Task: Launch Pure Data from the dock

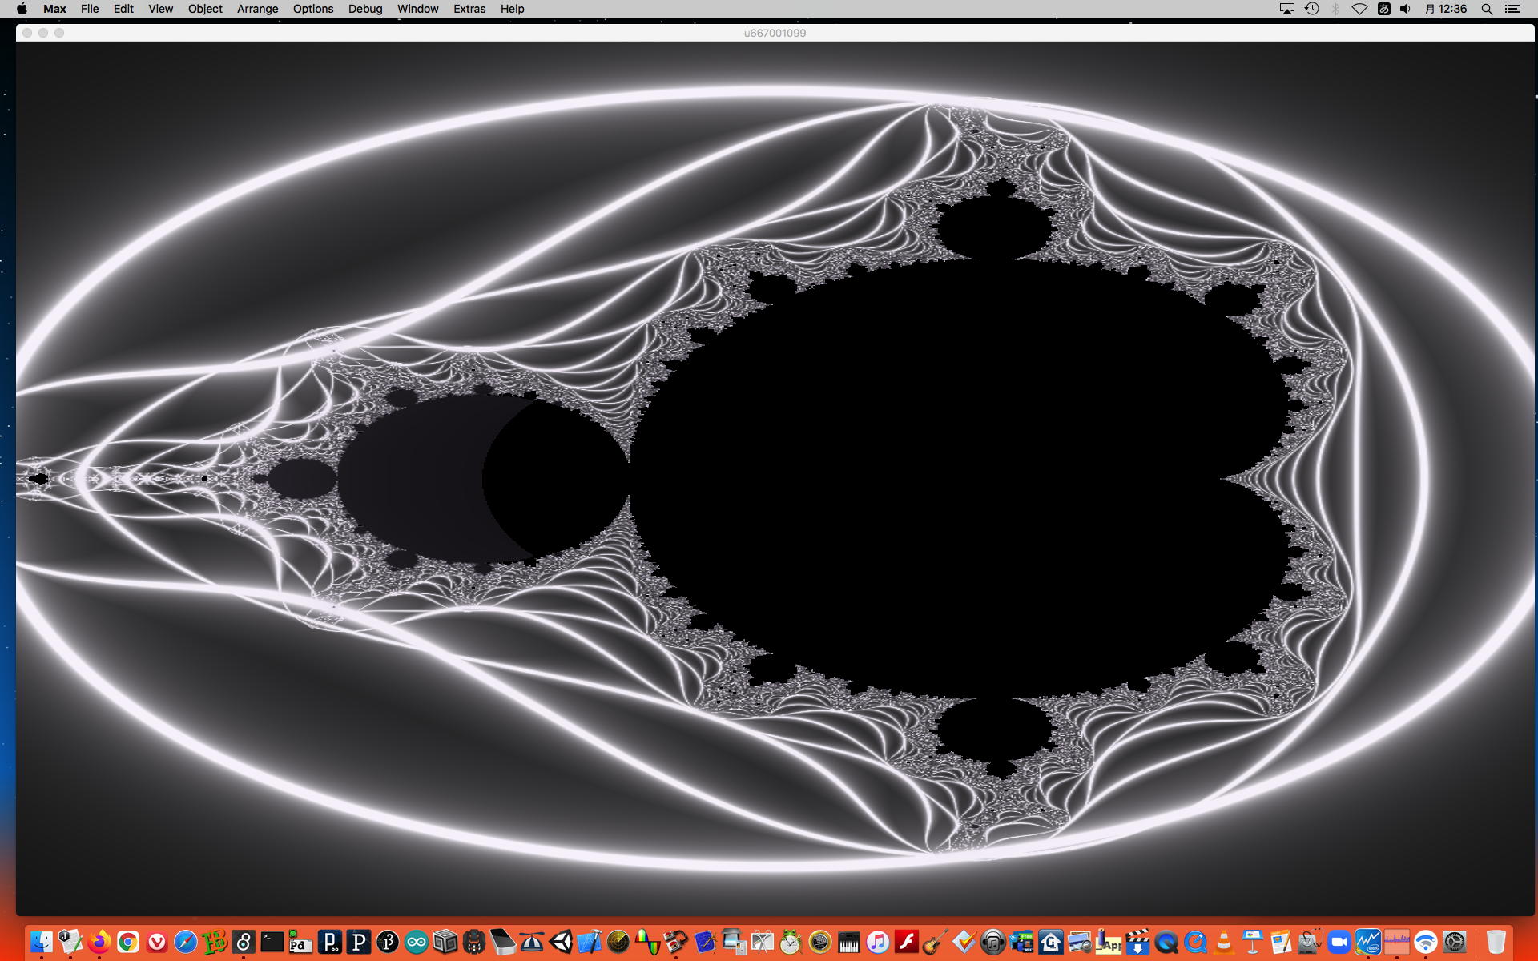Action: [x=300, y=942]
